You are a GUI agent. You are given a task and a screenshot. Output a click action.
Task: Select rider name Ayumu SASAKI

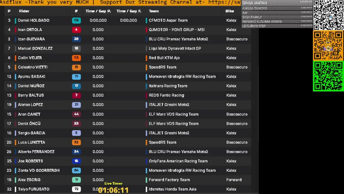pyautogui.click(x=32, y=77)
